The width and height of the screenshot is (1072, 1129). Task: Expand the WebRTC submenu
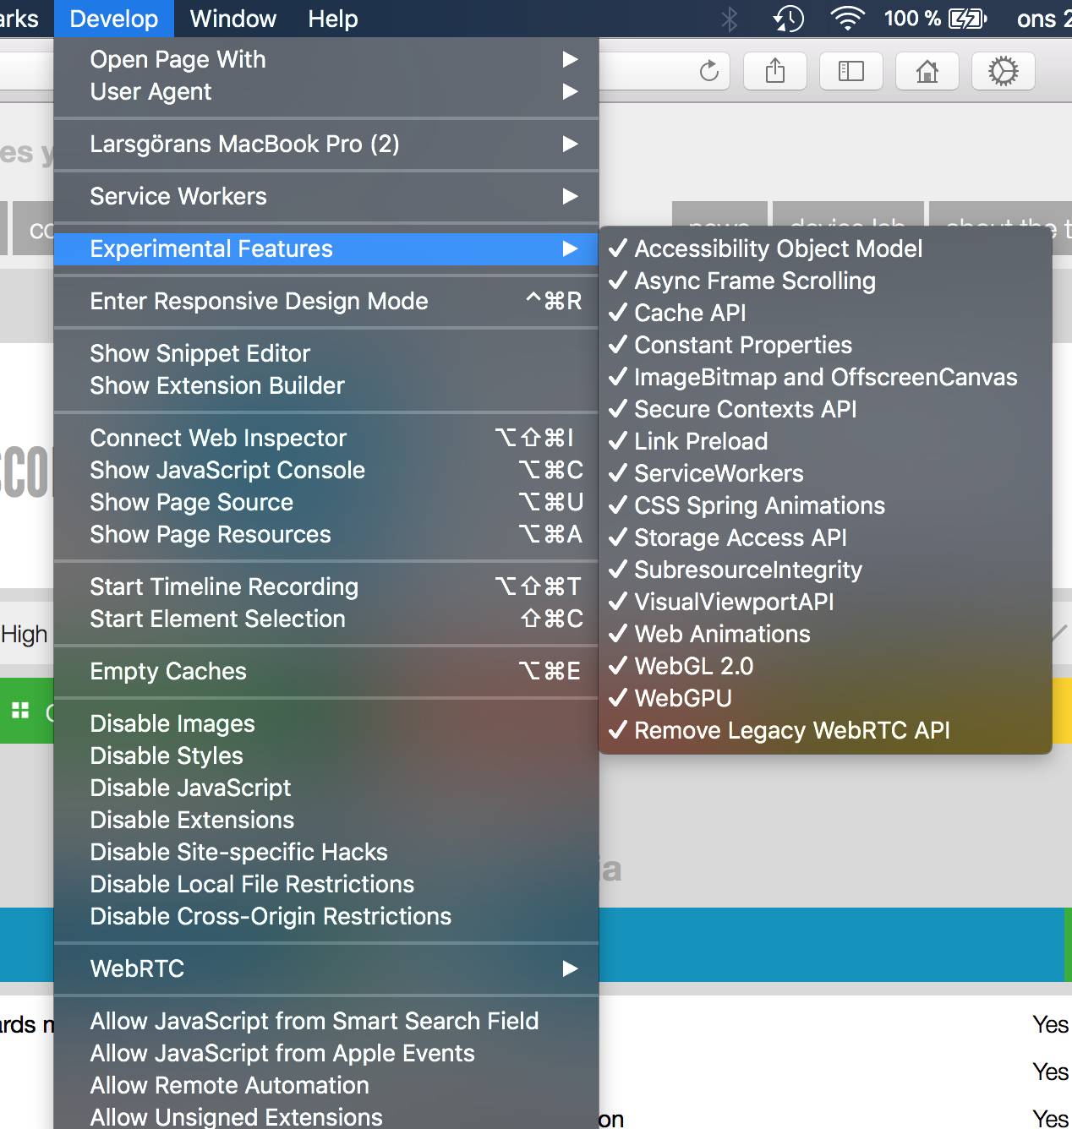pos(326,968)
